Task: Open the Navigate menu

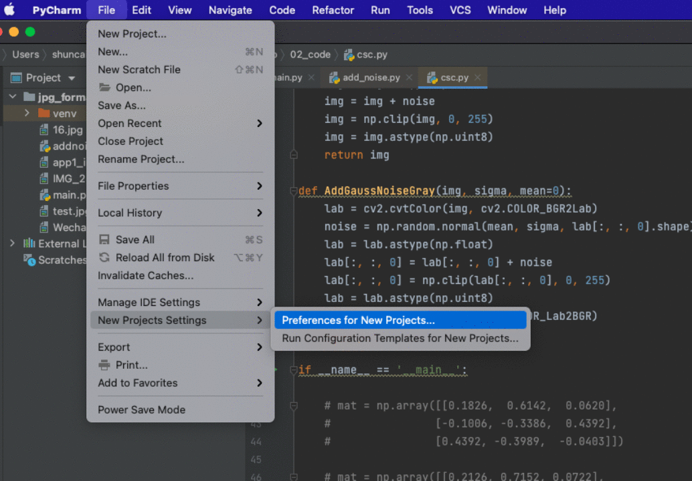Action: point(230,10)
